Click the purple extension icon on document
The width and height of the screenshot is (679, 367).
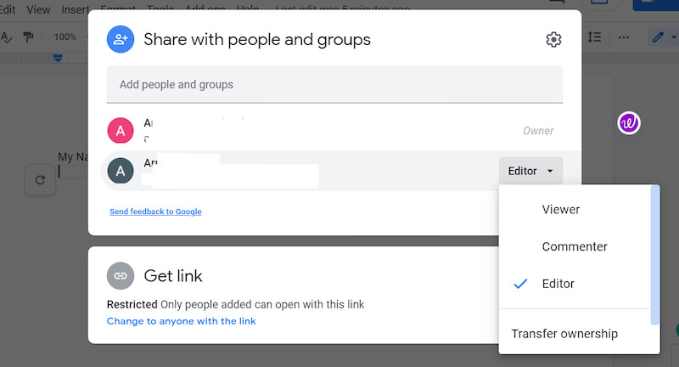(629, 123)
